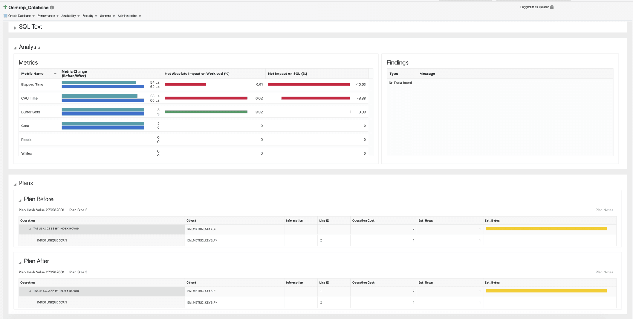
Task: Click the 55 µs CPU Time value
Action: coord(155,96)
